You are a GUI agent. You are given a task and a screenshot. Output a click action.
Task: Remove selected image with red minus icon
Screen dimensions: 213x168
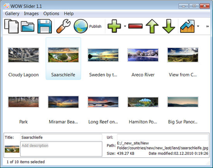(x=135, y=26)
